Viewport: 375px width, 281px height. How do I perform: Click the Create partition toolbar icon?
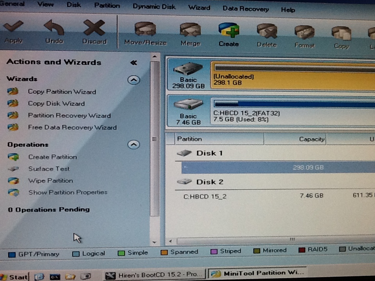229,30
